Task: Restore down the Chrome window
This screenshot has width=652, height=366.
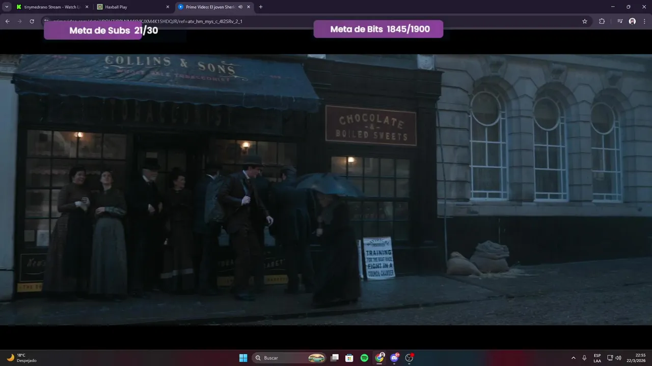Action: click(x=628, y=7)
